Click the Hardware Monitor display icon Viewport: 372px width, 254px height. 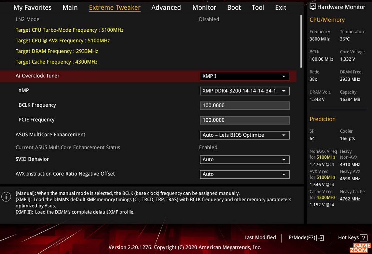click(x=313, y=7)
